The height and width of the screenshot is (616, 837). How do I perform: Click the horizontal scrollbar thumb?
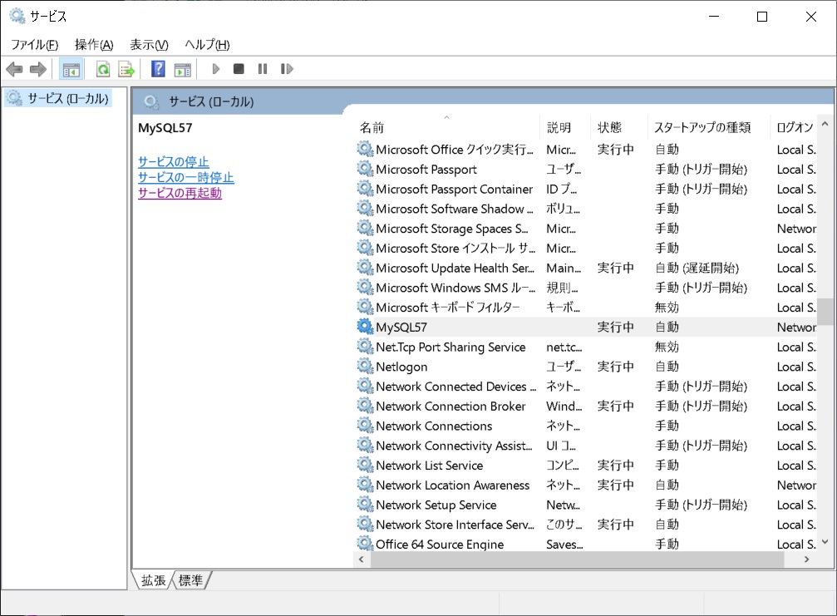pos(577,559)
